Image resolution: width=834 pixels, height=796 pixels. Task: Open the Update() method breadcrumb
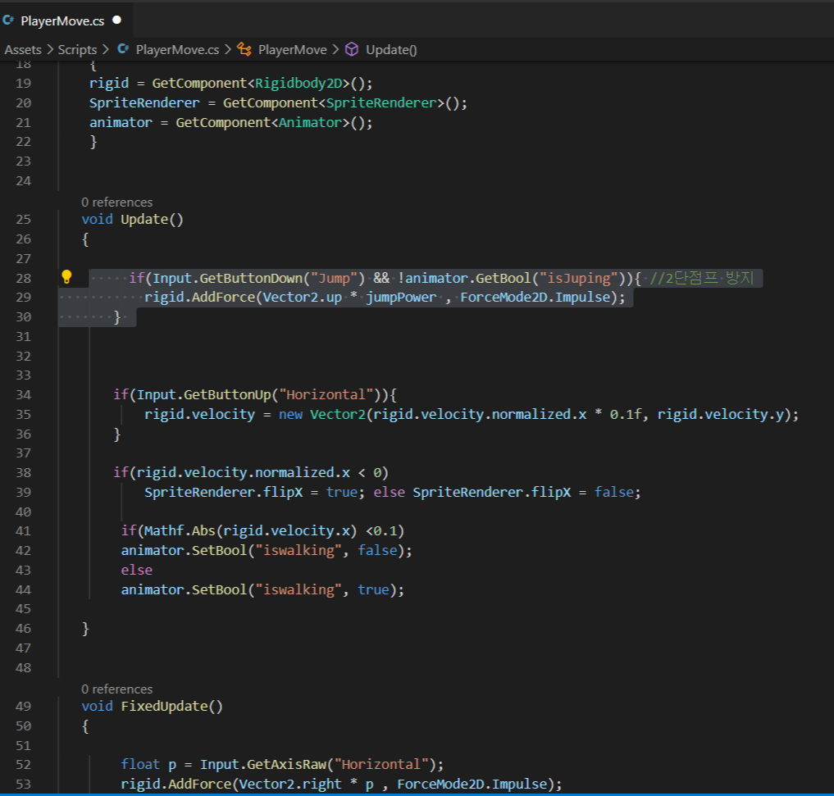(391, 50)
